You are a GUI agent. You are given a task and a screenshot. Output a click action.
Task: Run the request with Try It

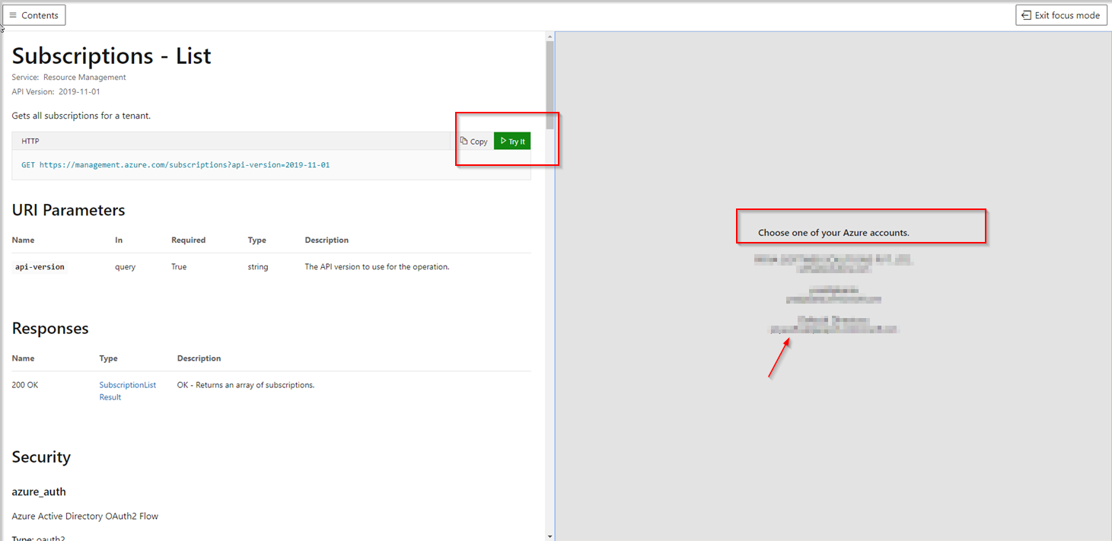tap(512, 142)
